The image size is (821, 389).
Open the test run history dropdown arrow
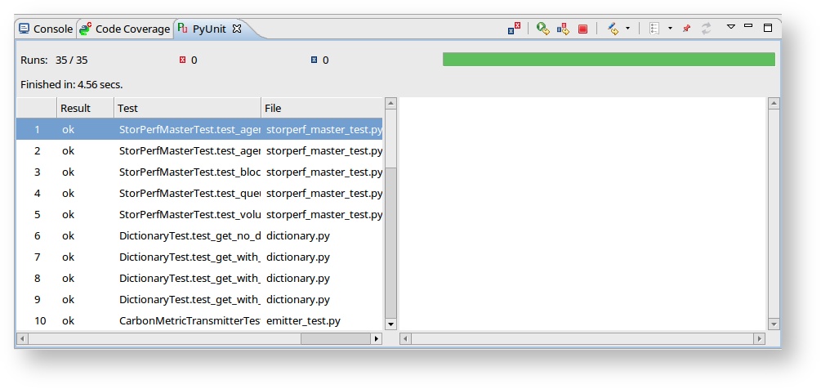pos(627,29)
